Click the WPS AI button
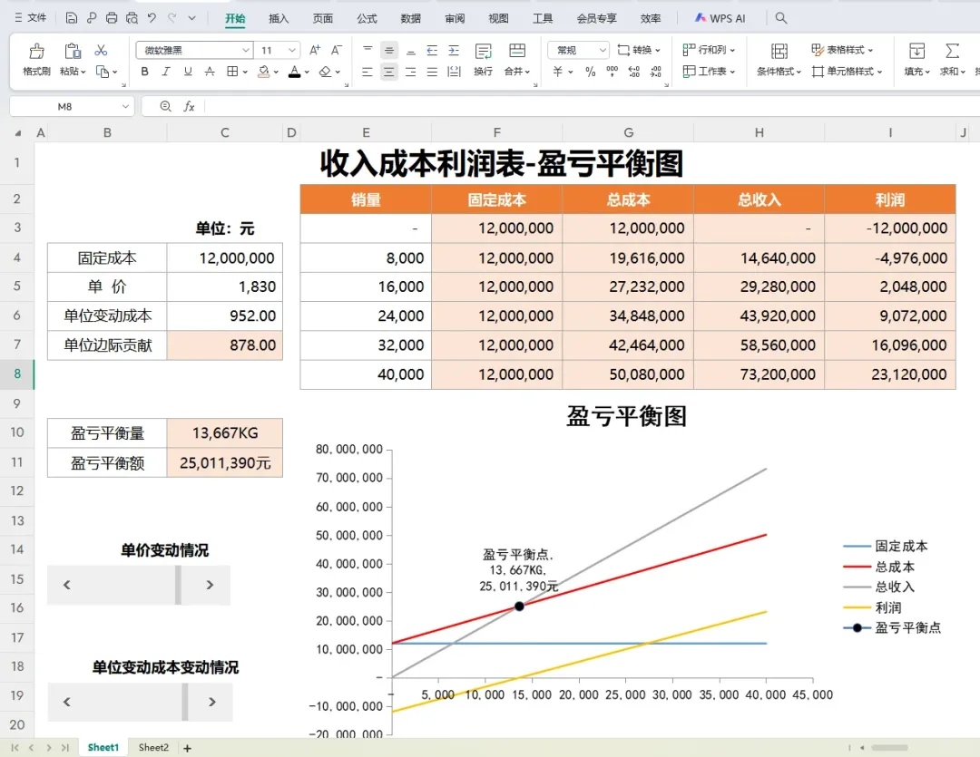The width and height of the screenshot is (980, 757). pyautogui.click(x=720, y=18)
